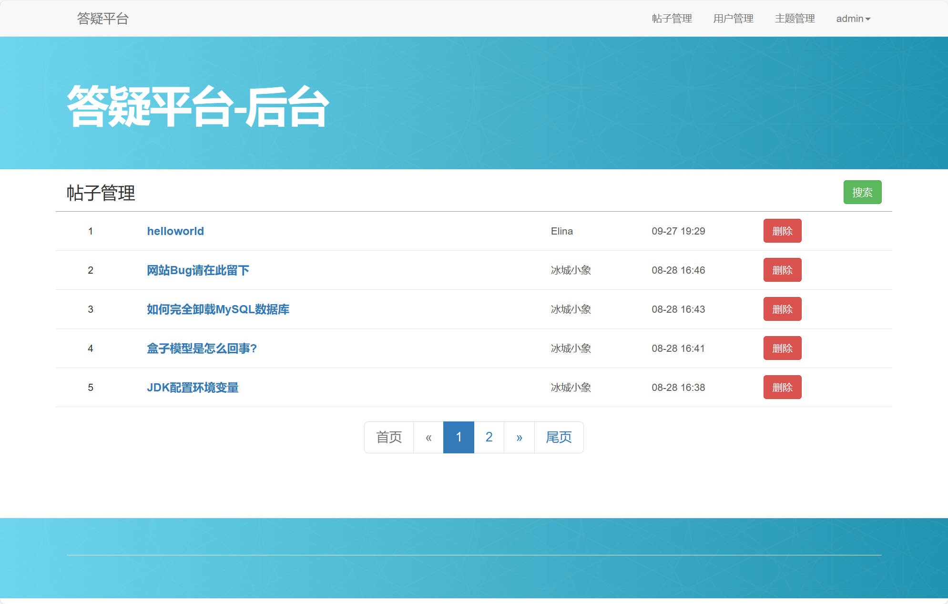Screen dimensions: 948x604
Task: Click the next page » arrow
Action: [x=519, y=437]
